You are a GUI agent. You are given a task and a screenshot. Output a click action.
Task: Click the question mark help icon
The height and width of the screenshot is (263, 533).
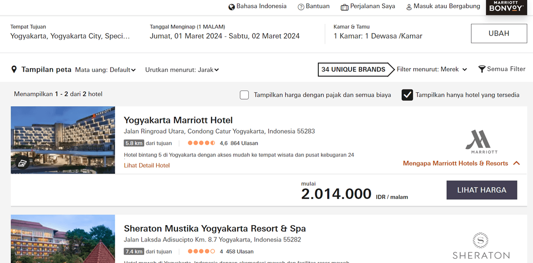point(301,7)
